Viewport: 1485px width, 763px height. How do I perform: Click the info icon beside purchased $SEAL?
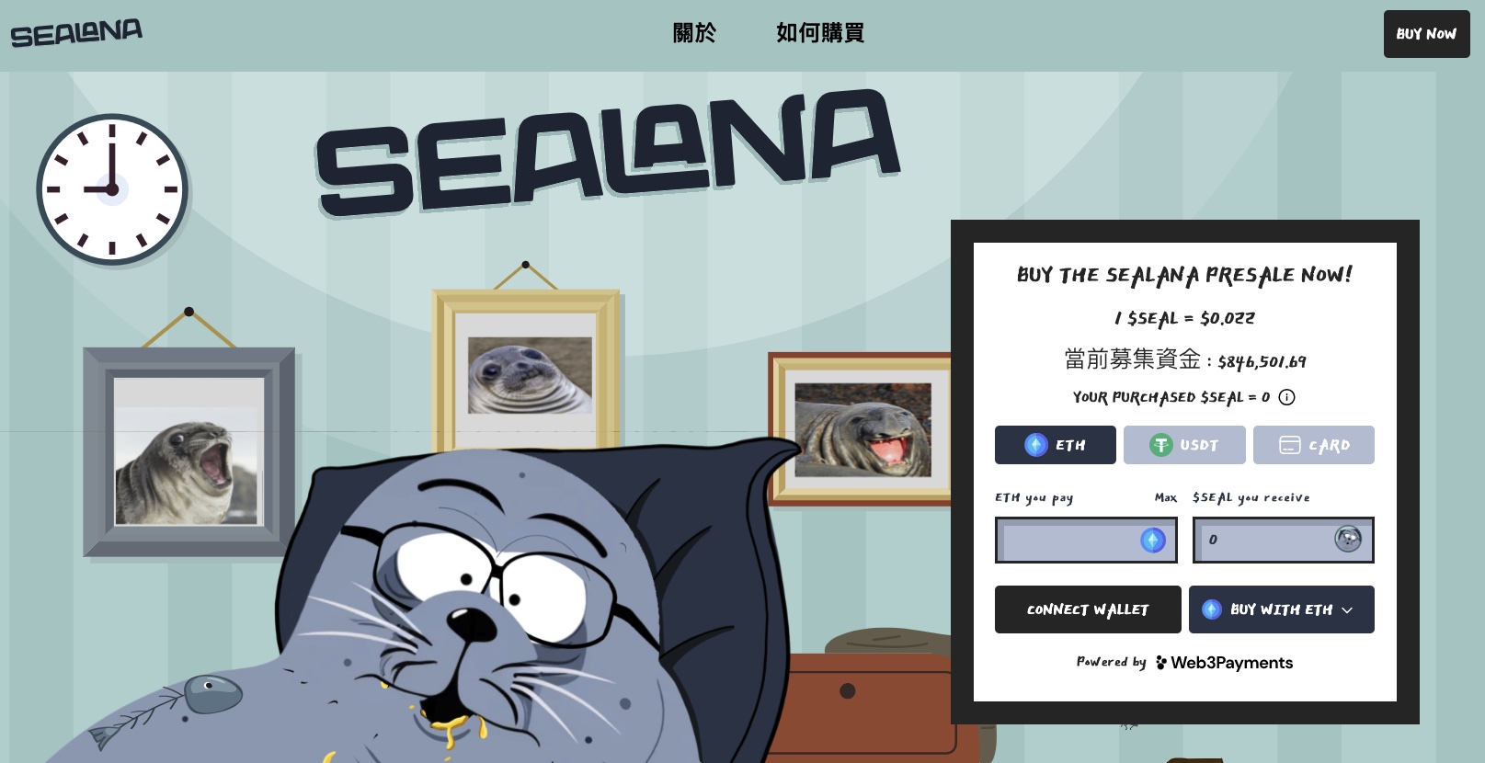(x=1287, y=397)
